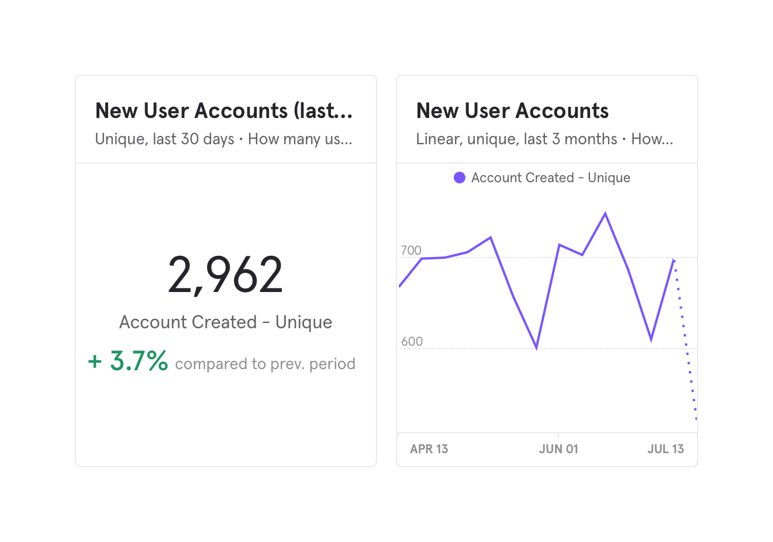
Task: Click the JUL 13 x-axis label
Action: tap(665, 449)
